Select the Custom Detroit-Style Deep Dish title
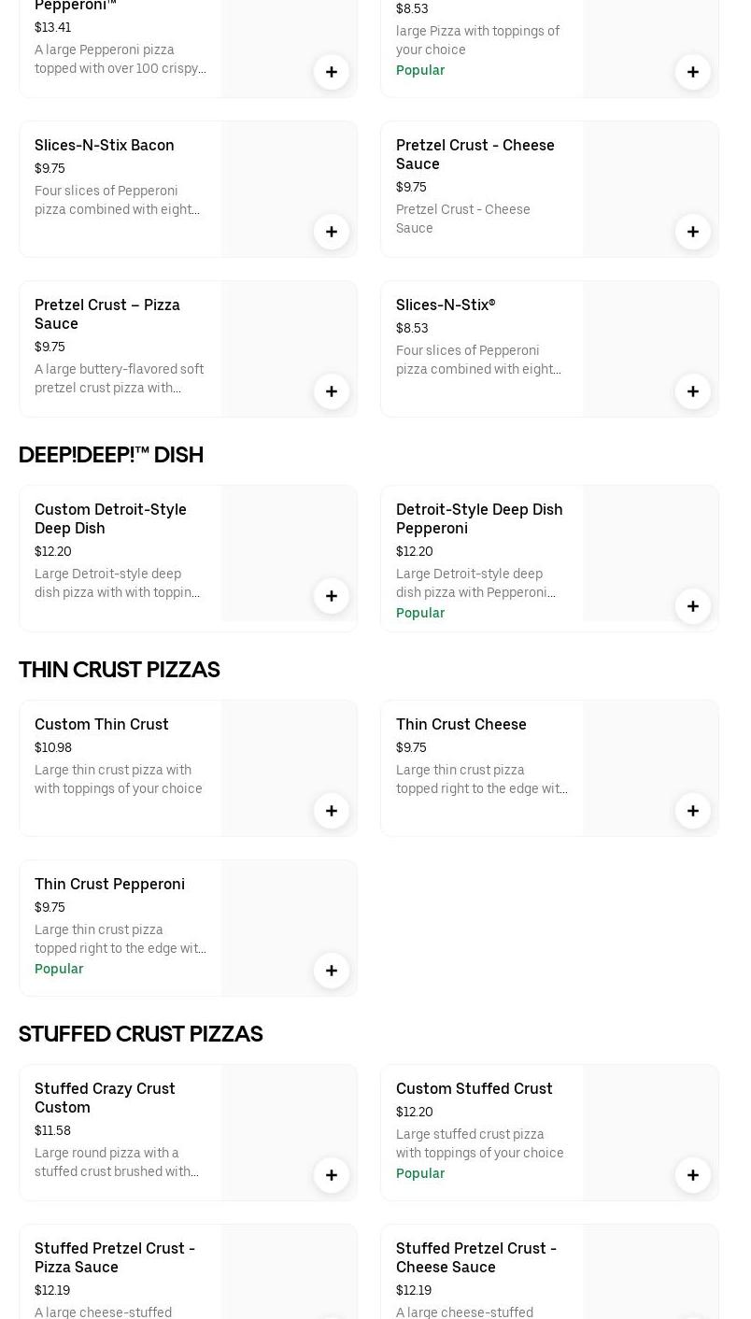 click(x=110, y=518)
